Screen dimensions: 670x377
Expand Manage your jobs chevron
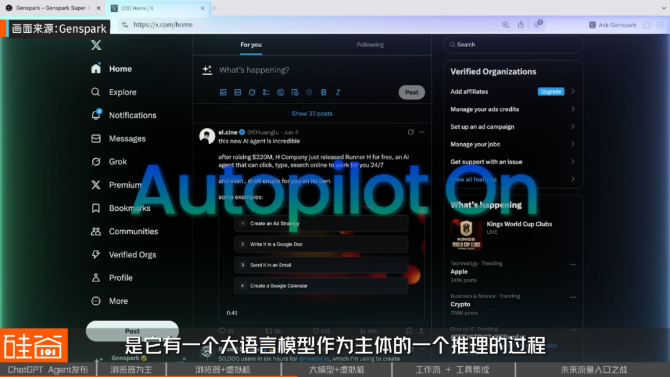[x=573, y=144]
